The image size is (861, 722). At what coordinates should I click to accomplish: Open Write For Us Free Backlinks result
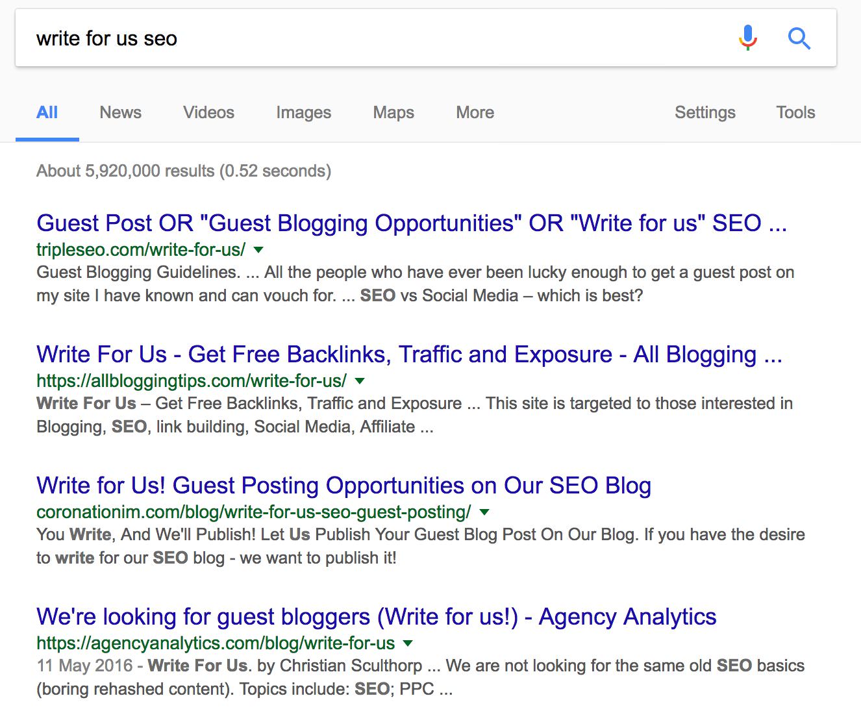(409, 355)
